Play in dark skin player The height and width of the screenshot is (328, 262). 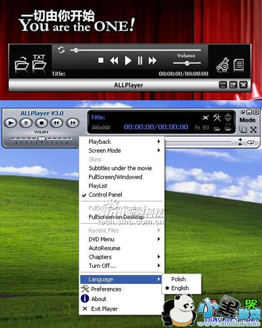[128, 61]
